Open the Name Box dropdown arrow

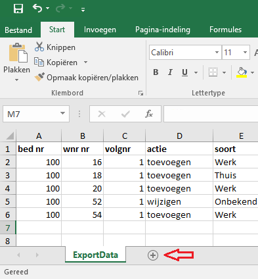click(x=63, y=113)
